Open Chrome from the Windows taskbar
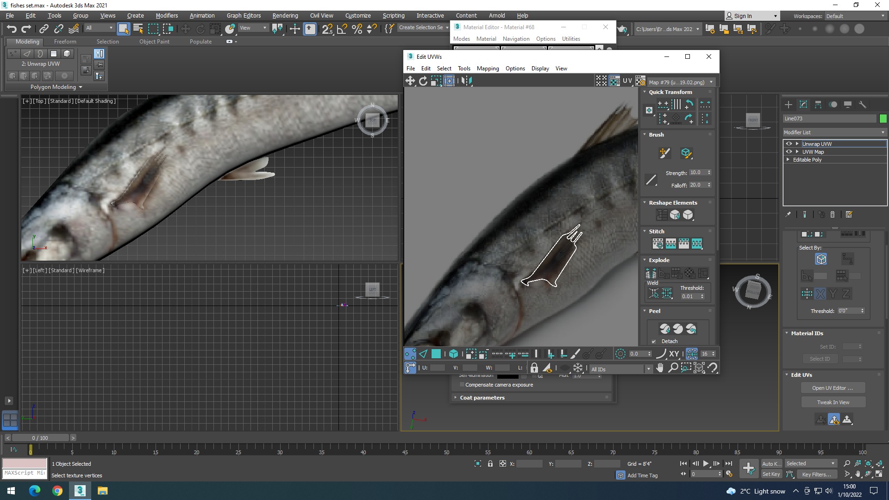This screenshot has width=889, height=500. tap(57, 491)
